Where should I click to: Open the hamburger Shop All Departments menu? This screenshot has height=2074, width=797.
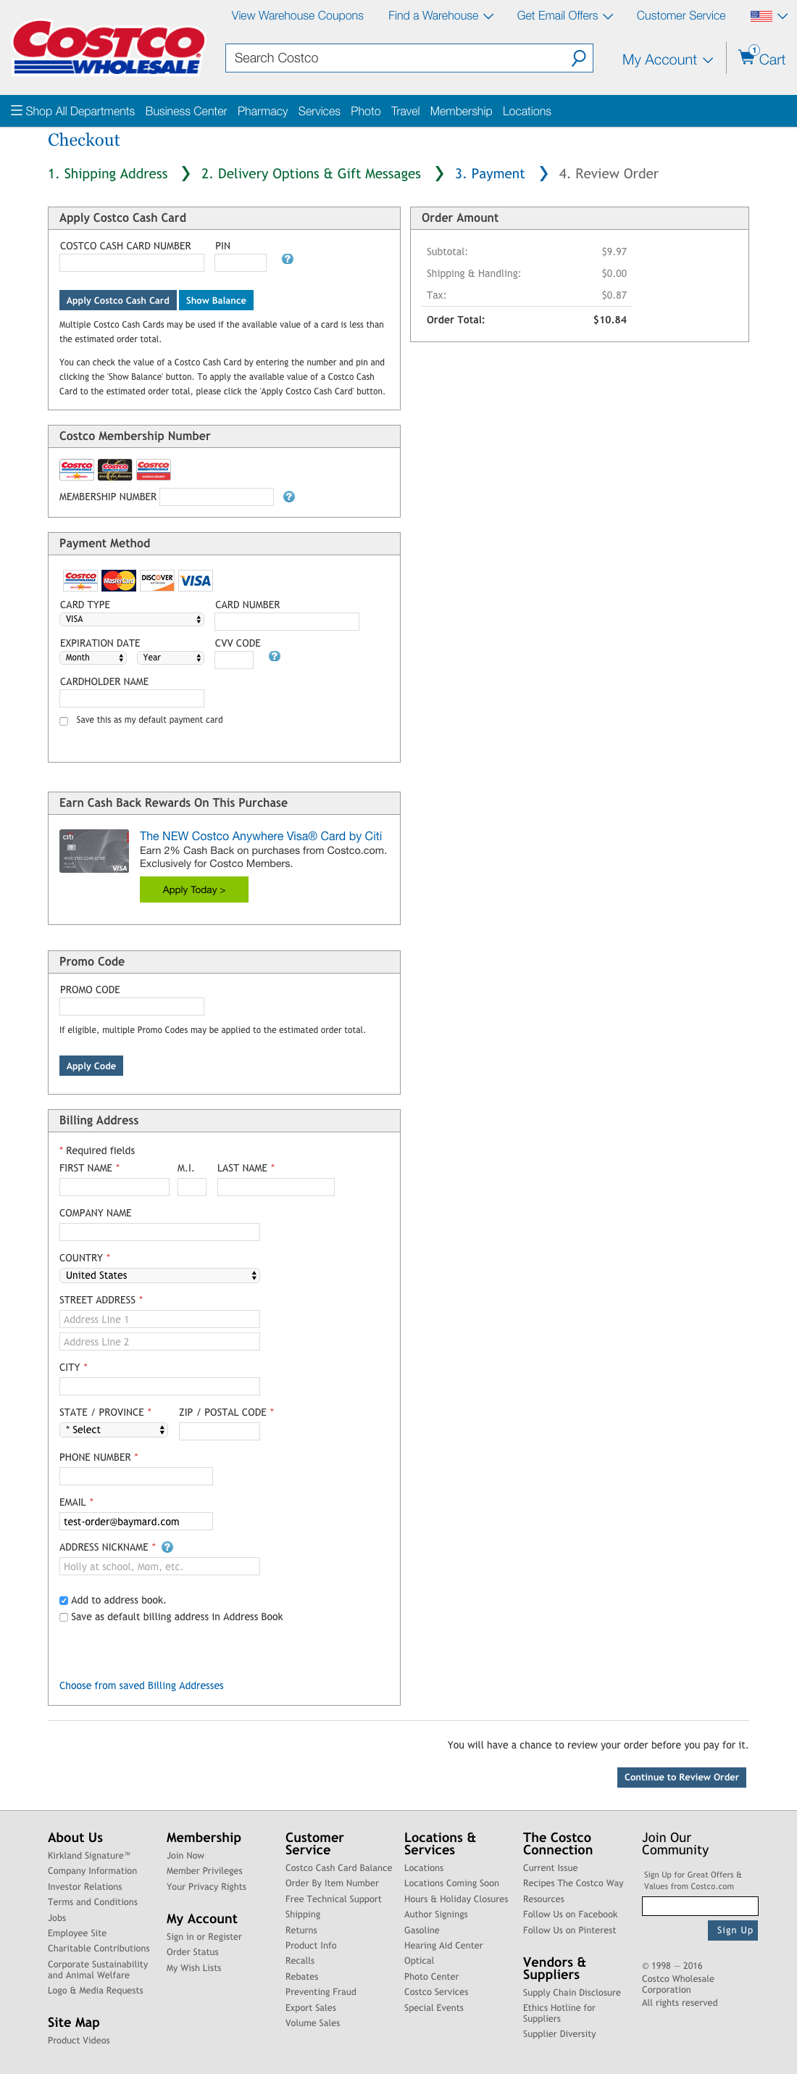pyautogui.click(x=72, y=111)
